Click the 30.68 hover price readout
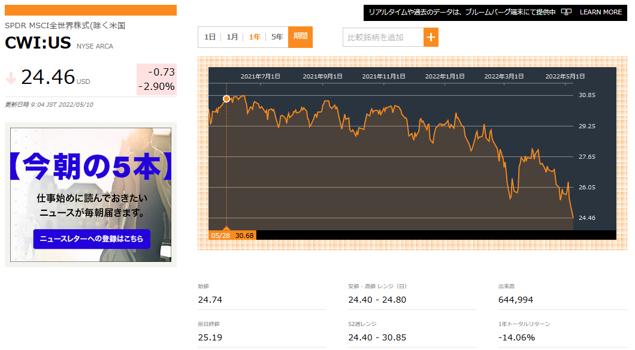 (x=244, y=236)
